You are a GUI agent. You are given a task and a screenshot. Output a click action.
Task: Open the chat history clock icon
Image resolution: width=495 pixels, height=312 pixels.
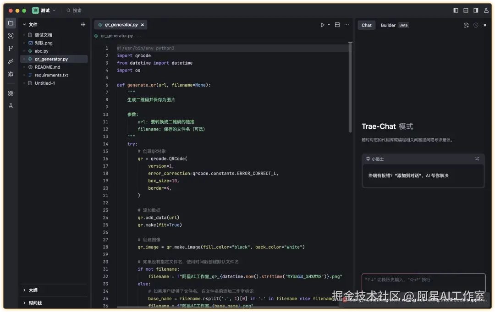(x=476, y=25)
